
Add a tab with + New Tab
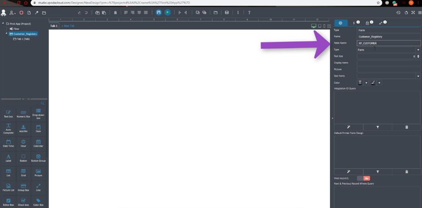tap(68, 26)
